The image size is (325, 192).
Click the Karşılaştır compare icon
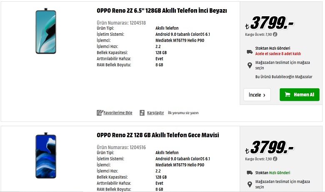142,113
